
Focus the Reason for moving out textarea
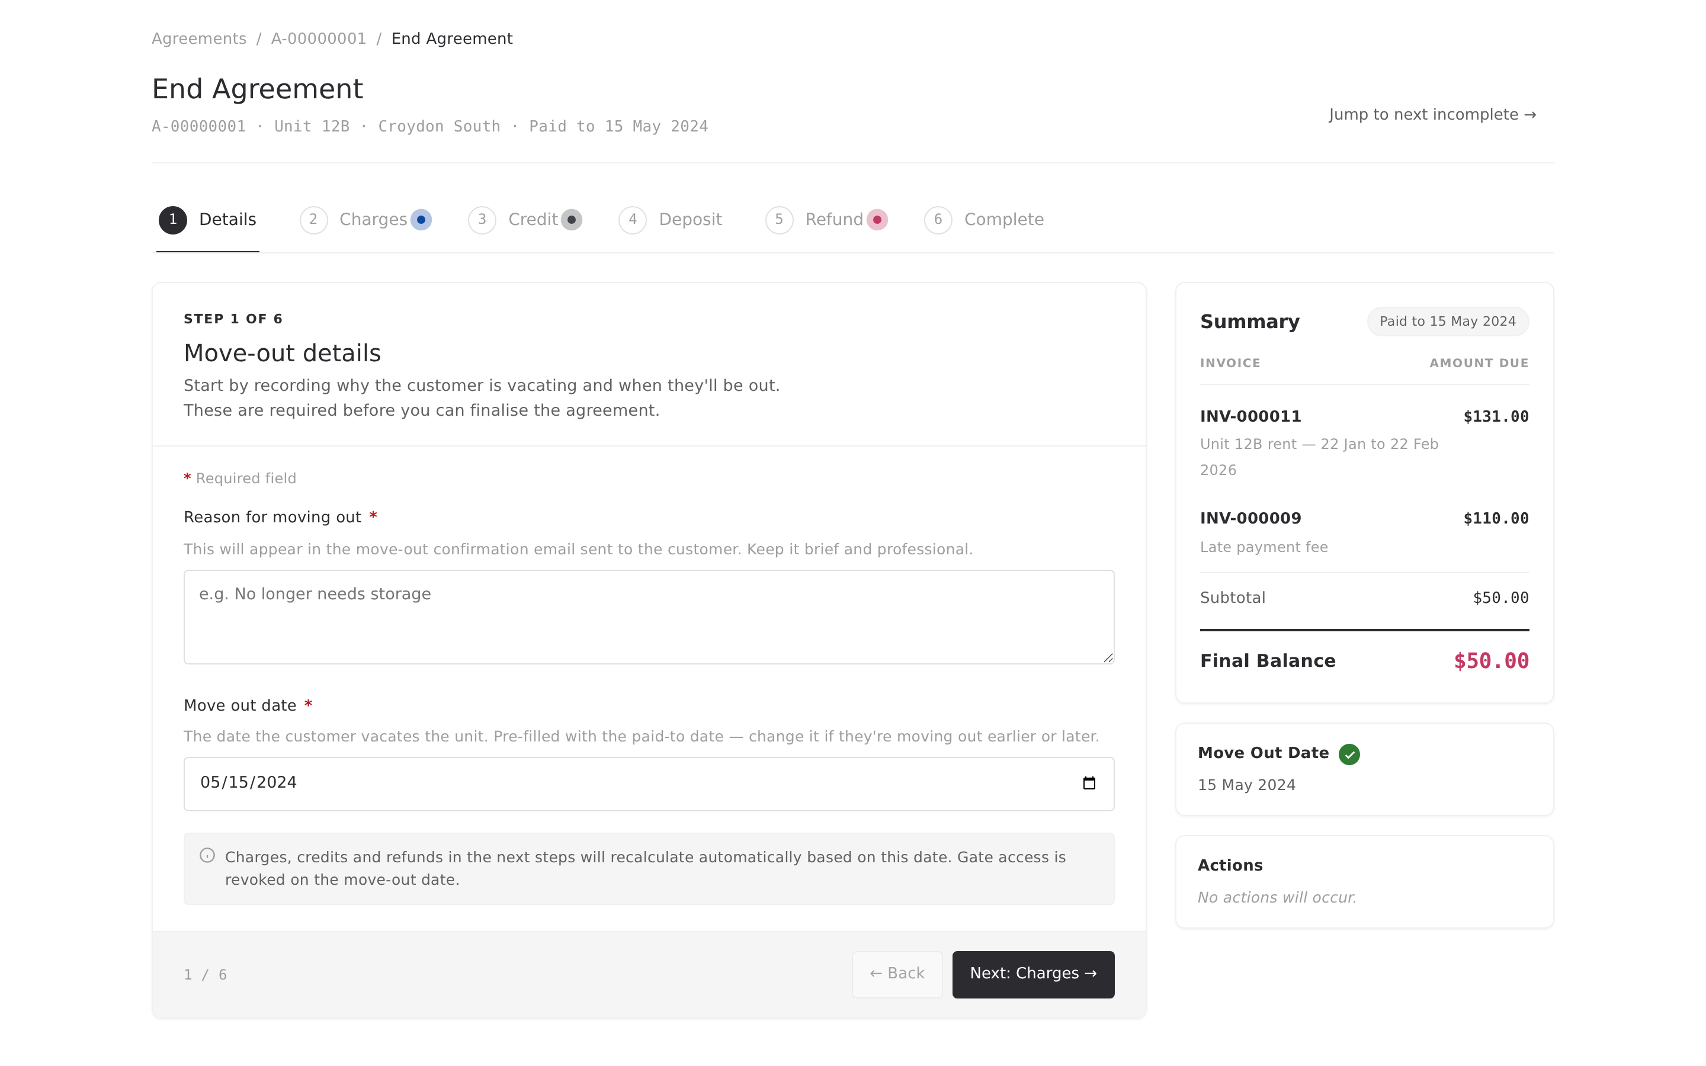649,617
